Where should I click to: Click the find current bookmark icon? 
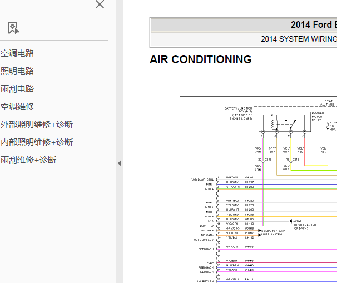(x=13, y=28)
